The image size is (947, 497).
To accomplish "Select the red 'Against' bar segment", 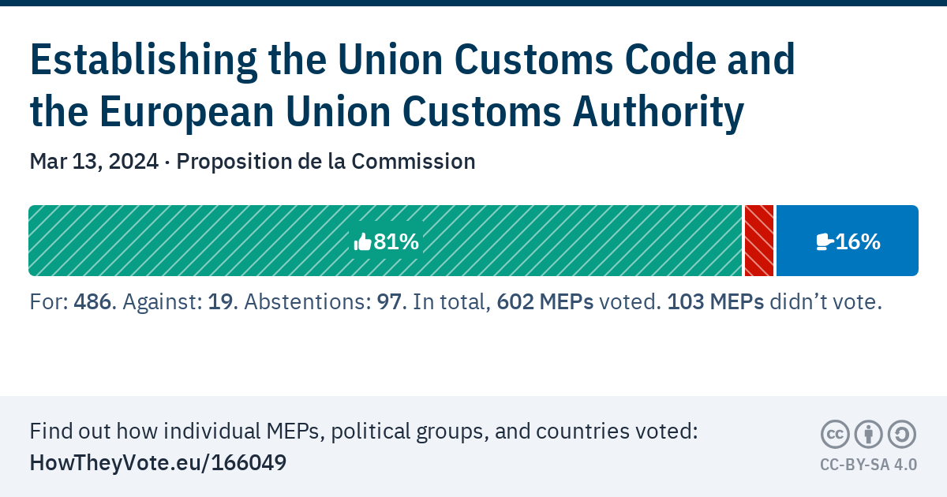I will click(758, 241).
